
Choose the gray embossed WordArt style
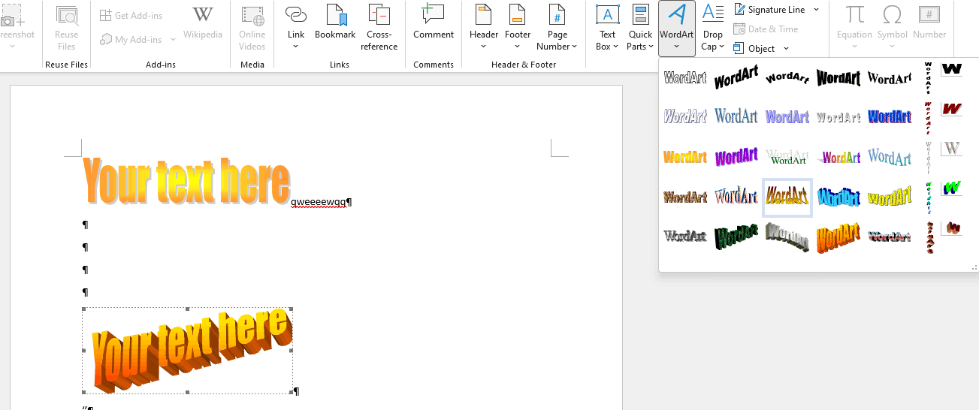[x=838, y=116]
